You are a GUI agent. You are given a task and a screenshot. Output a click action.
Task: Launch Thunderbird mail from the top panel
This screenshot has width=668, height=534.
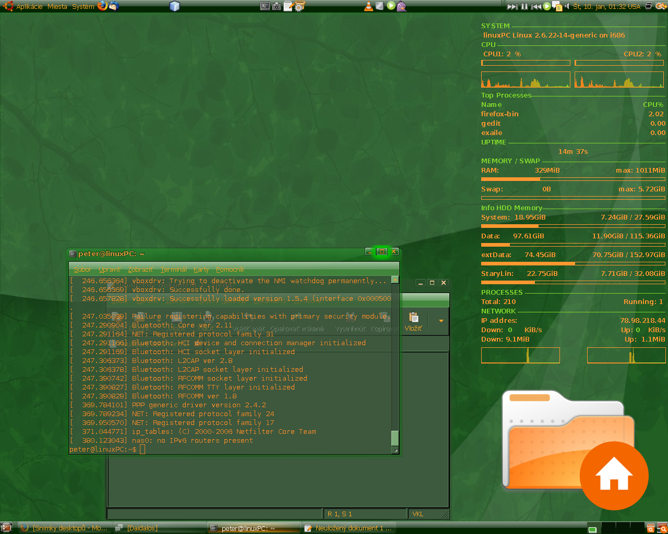pyautogui.click(x=114, y=6)
